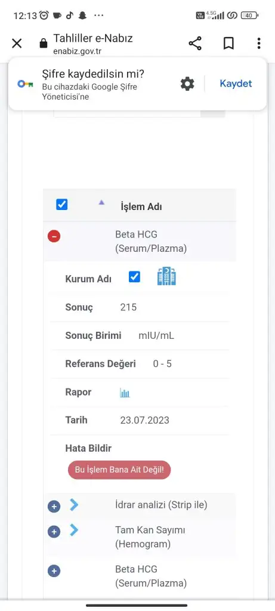Viewport: 275px width, 611px height.
Task: Tap the Google password key icon
Action: (25, 84)
